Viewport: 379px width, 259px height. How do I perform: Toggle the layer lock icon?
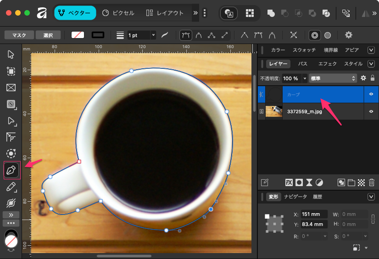pyautogui.click(x=373, y=78)
